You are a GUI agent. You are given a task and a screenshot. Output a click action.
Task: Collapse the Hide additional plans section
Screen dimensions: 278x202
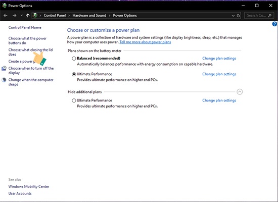point(240,92)
